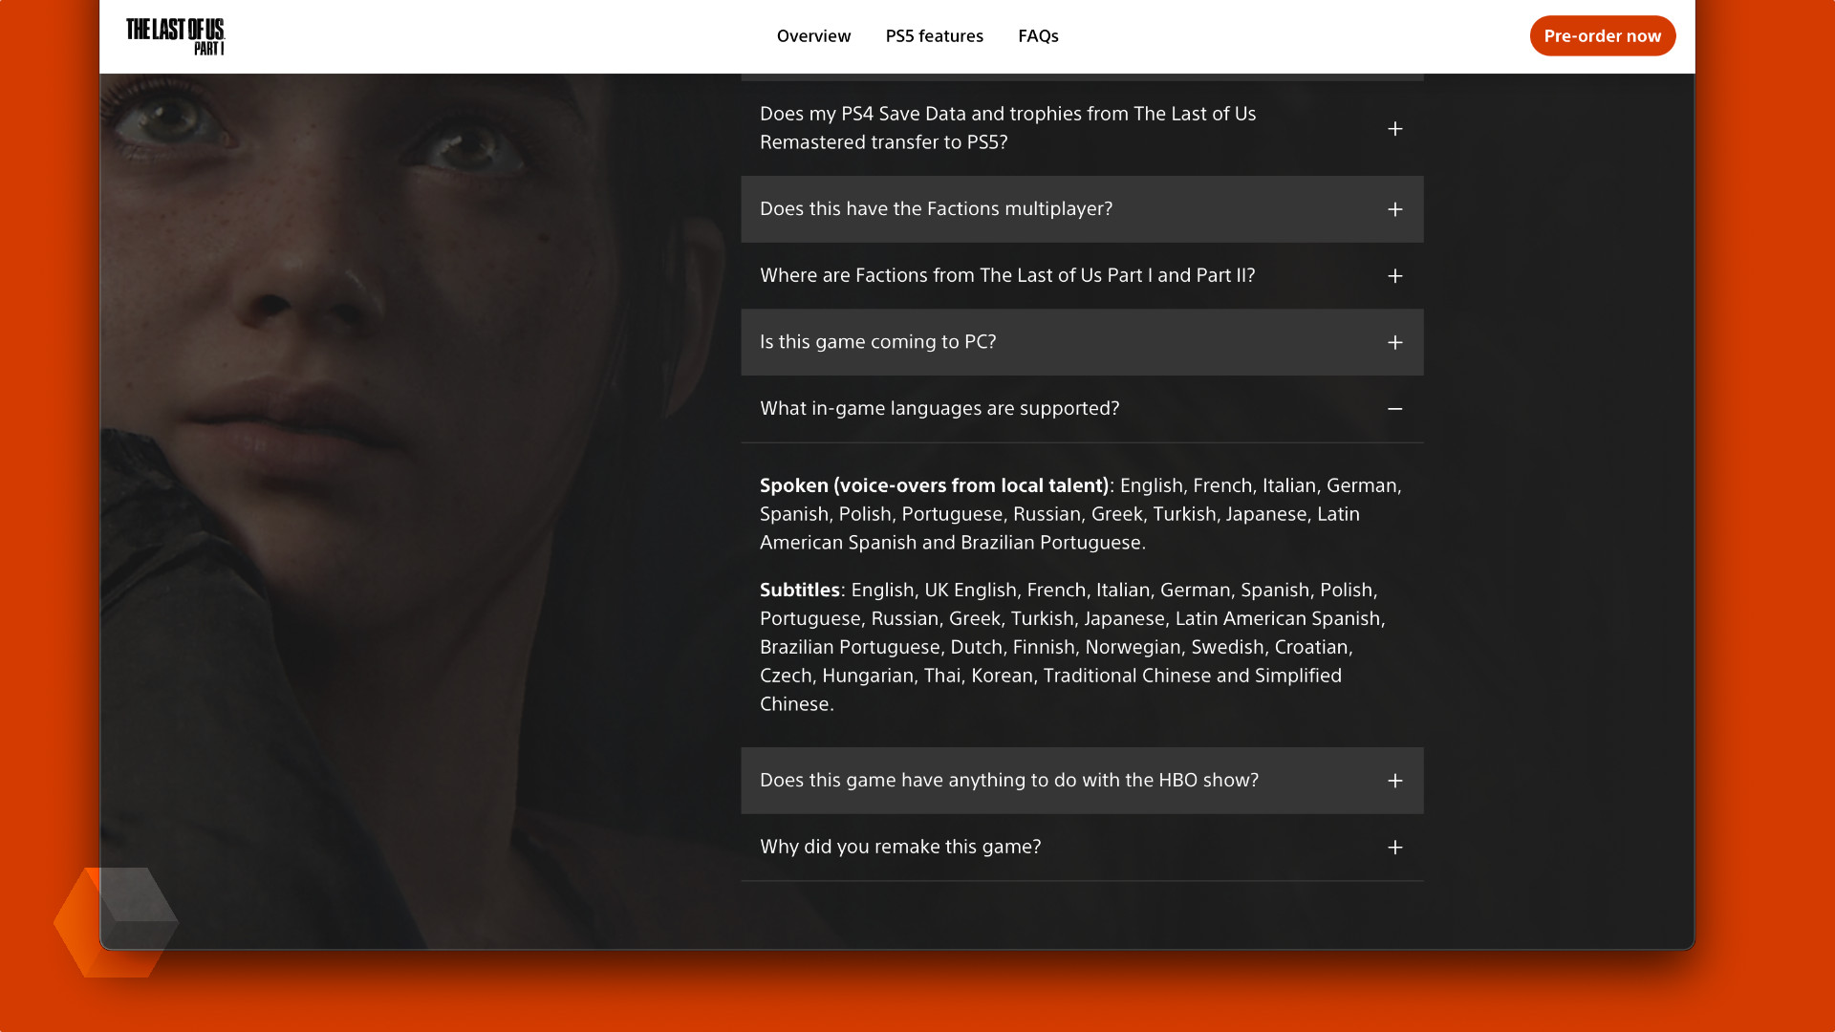This screenshot has height=1032, width=1835.
Task: Click 'Czech, Hungarian, Thai, Korean' subtitle text
Action: click(896, 676)
